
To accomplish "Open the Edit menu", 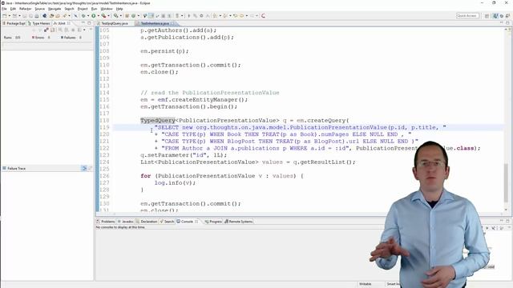I will (13, 9).
